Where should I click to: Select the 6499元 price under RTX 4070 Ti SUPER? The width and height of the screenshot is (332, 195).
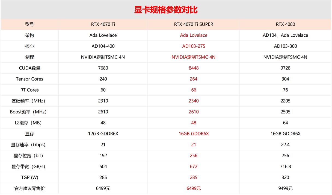pyautogui.click(x=193, y=188)
